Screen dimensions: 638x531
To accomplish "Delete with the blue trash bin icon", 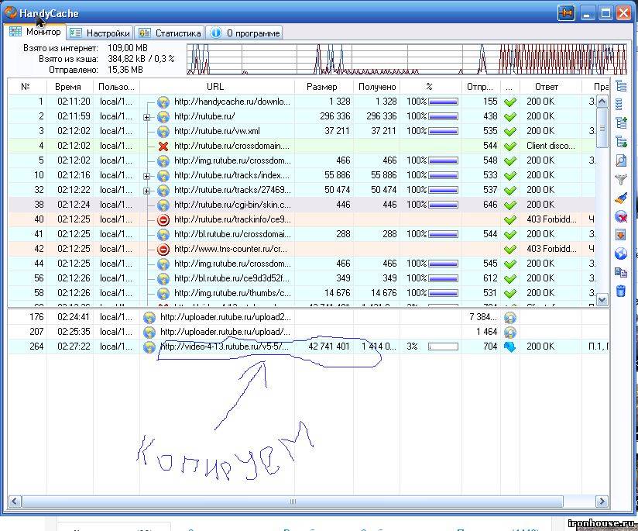I will (621, 291).
